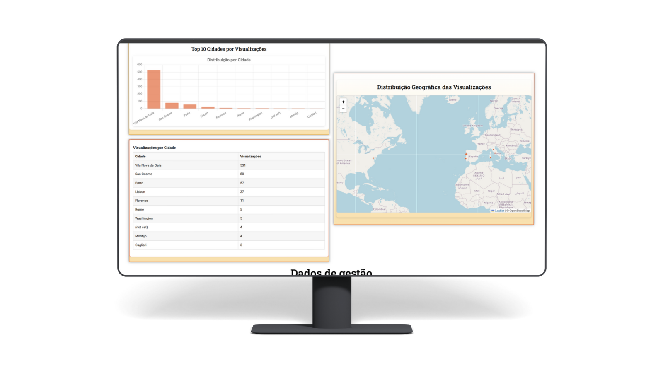
Task: Click the large Porto-area map marker
Action: [466, 154]
